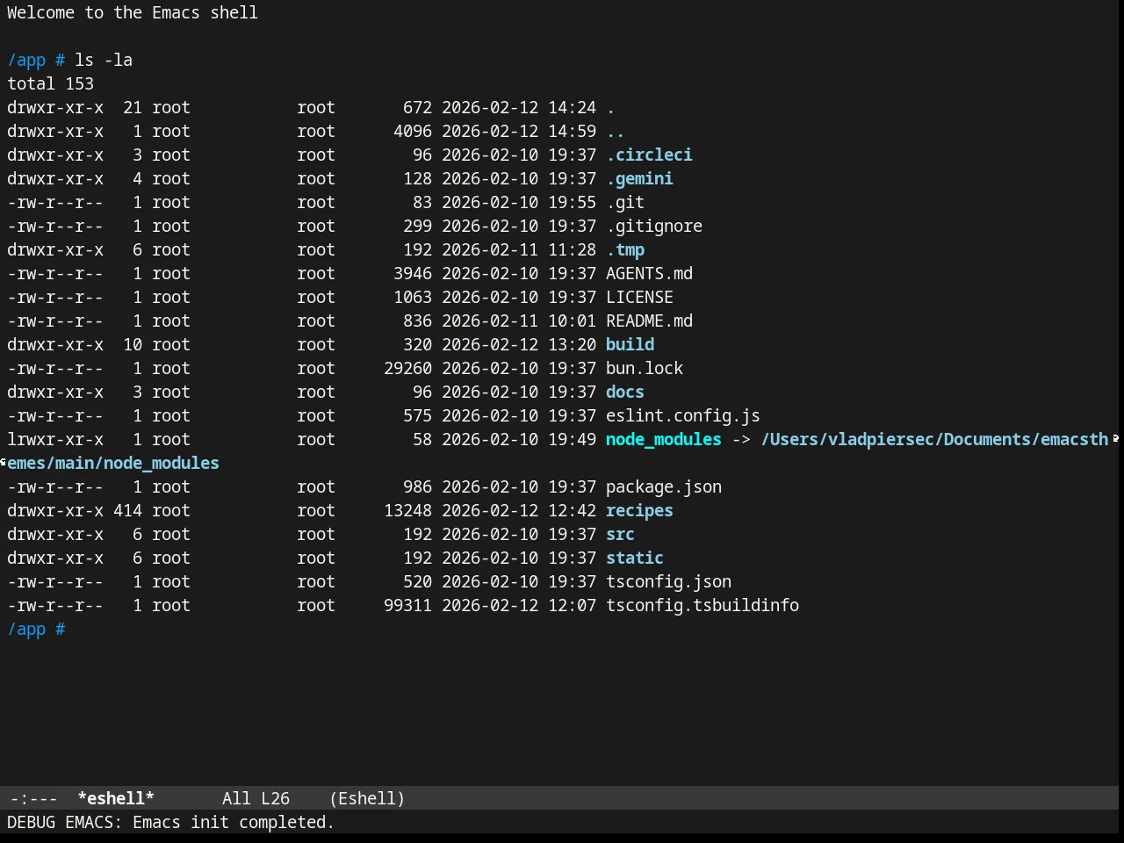Click the tsconfig.json file name

668,581
